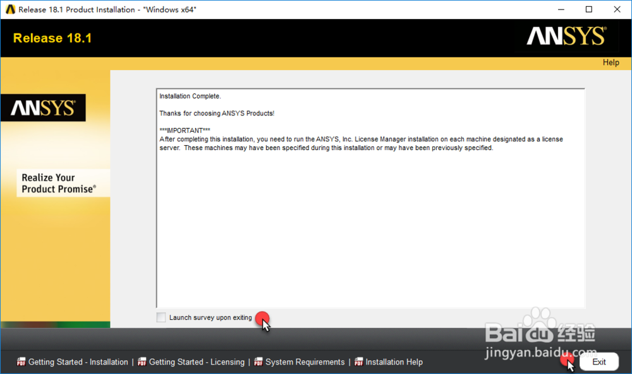This screenshot has width=632, height=374.
Task: Click the 'Installation Complete.' text line
Action: click(x=190, y=96)
